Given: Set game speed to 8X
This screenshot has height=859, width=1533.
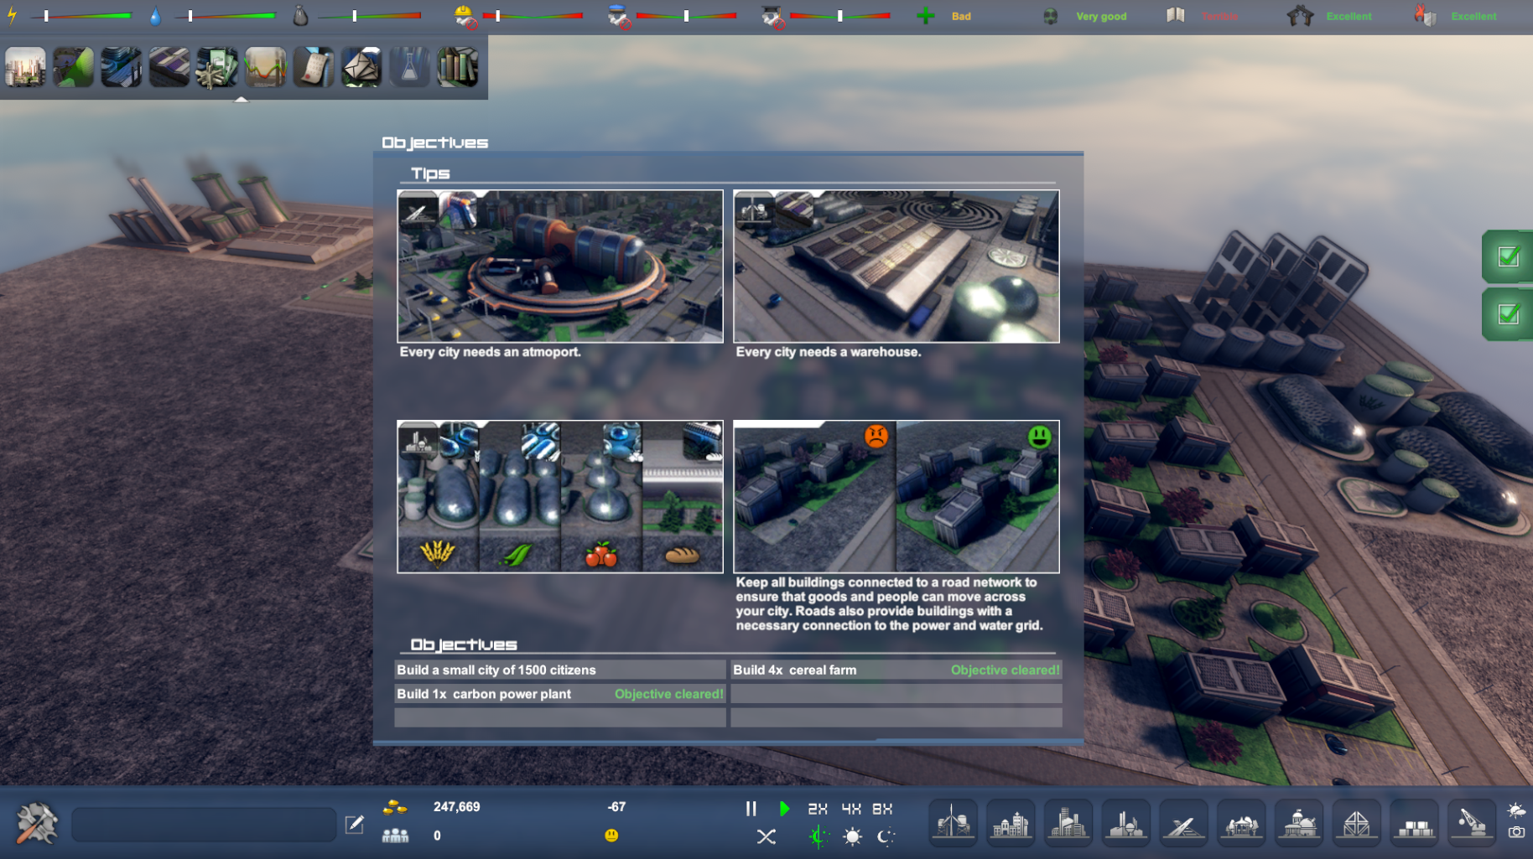Looking at the screenshot, I should click(882, 809).
